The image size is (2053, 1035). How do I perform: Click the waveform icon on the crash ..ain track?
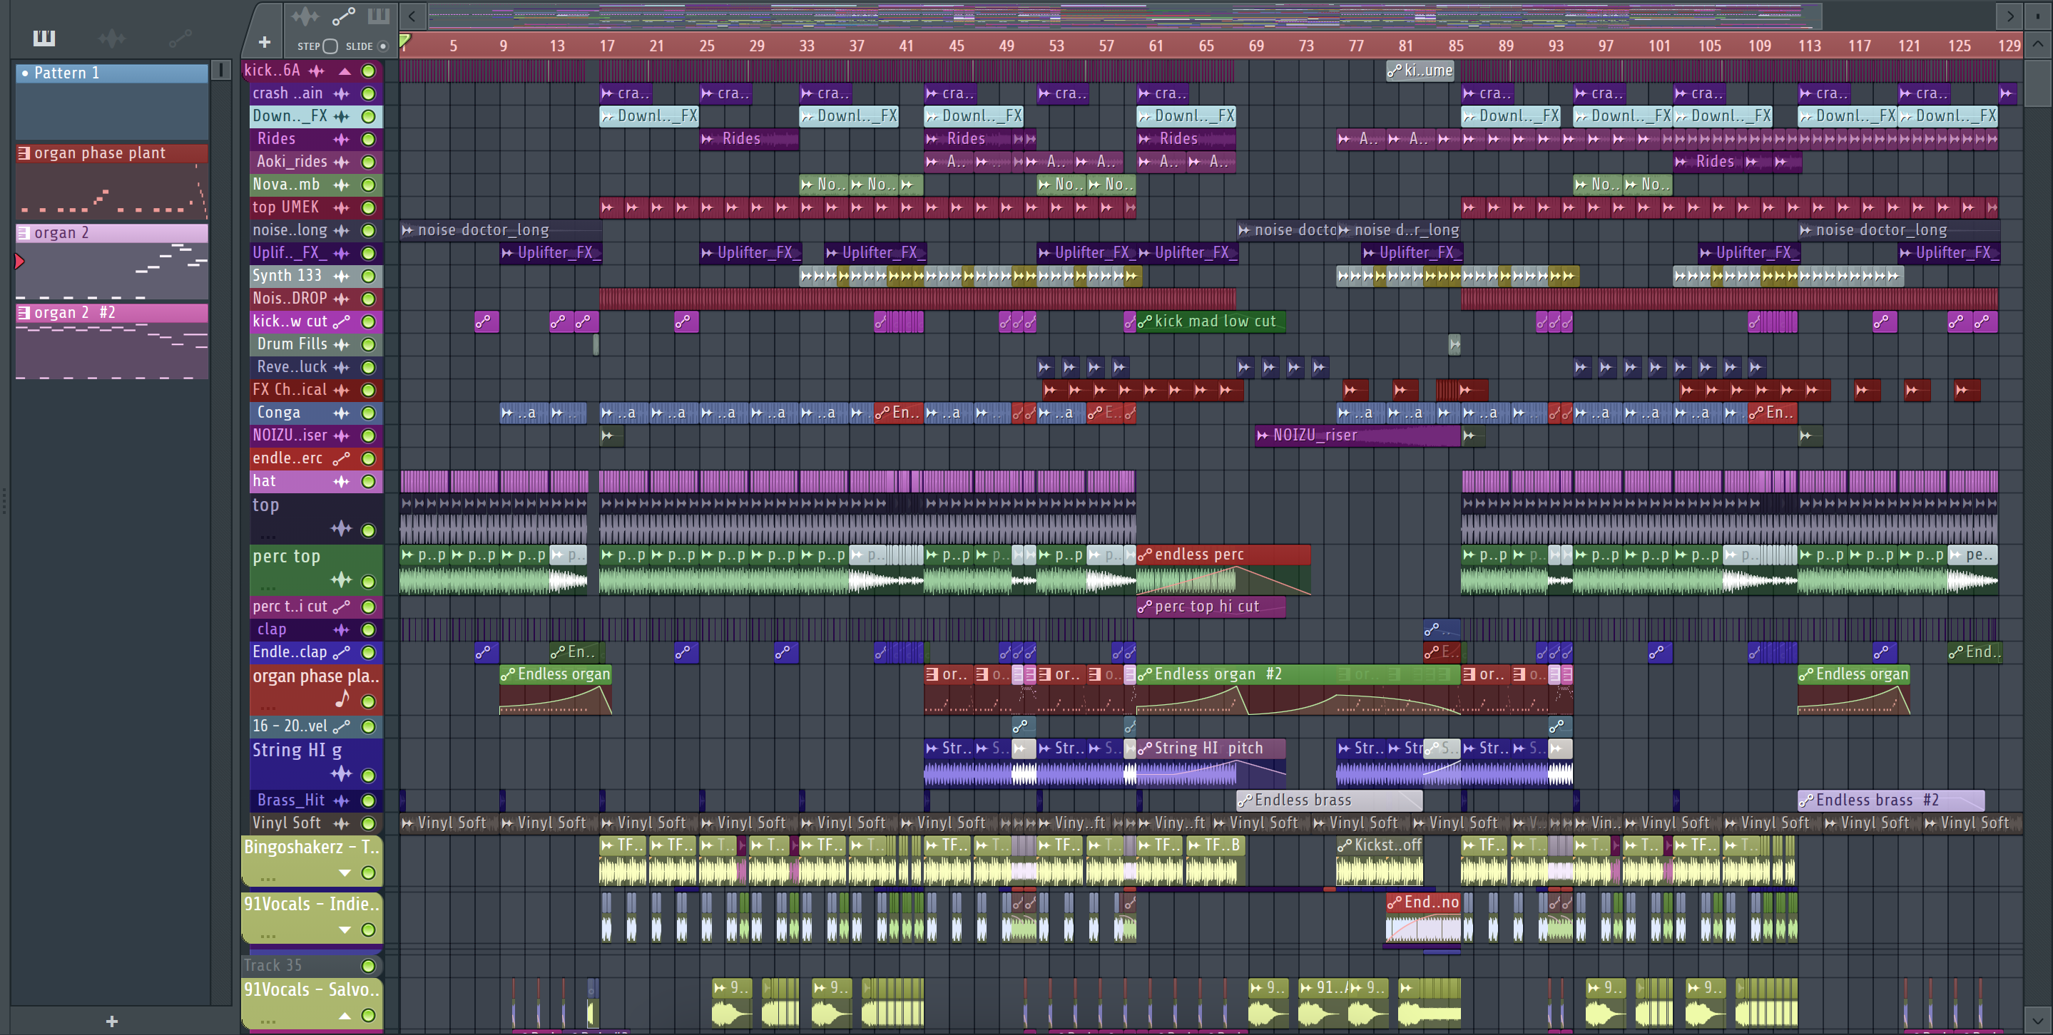coord(341,94)
